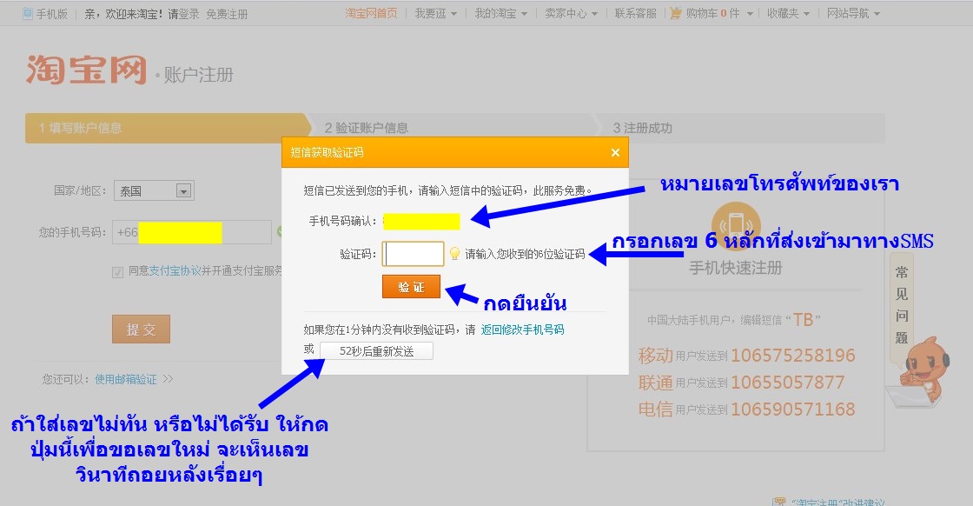Click the green check icon beside the phone number field

280,231
